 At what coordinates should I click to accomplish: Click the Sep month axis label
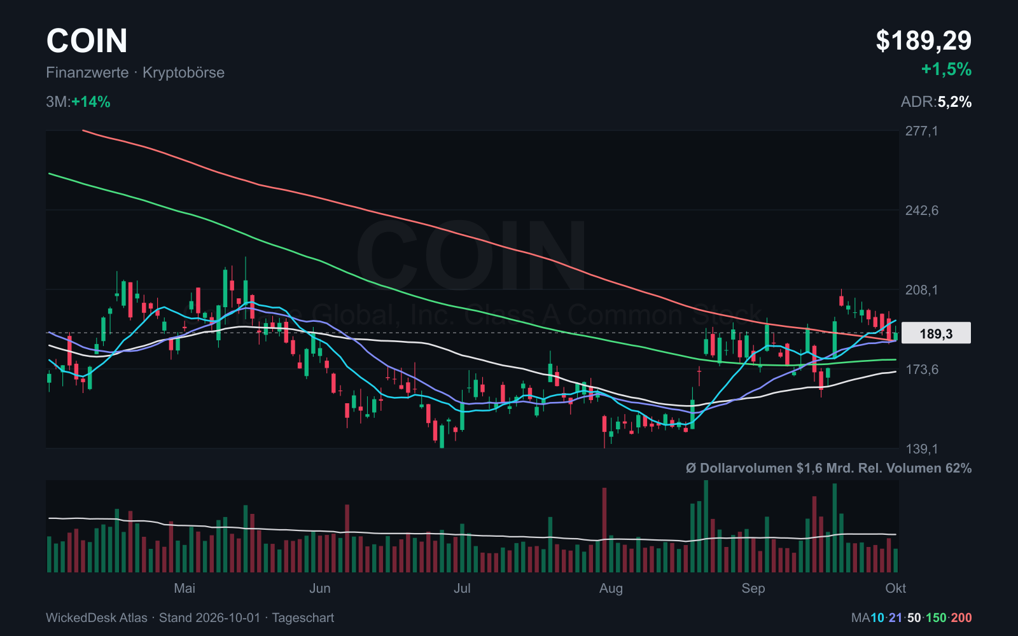[x=753, y=588]
